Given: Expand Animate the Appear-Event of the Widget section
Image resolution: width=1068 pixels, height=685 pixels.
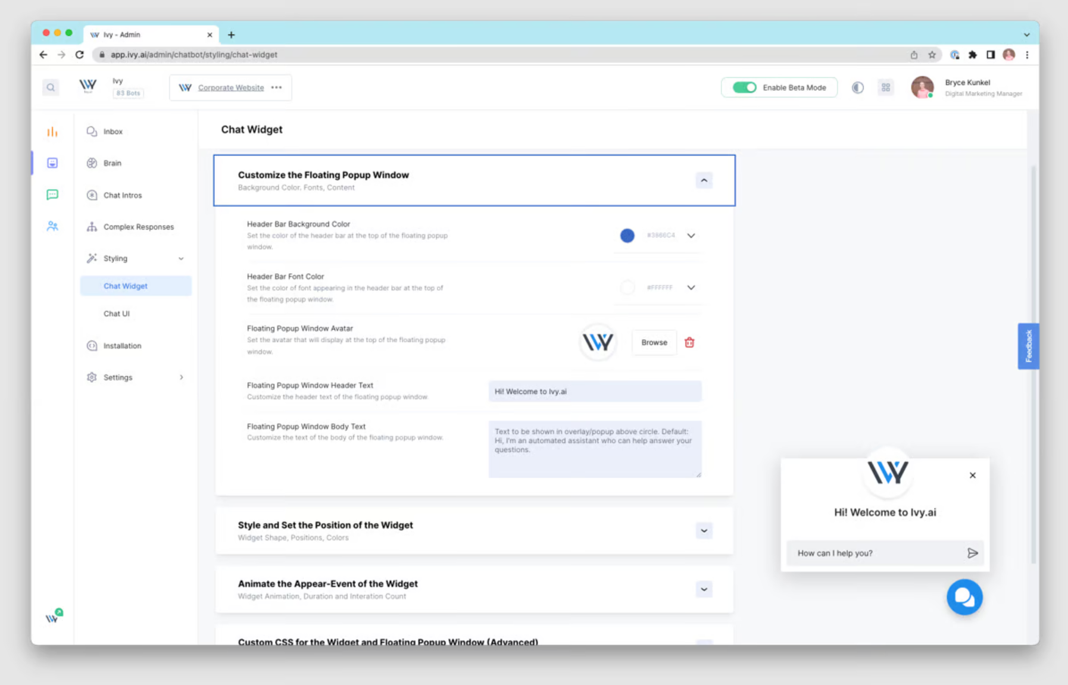Looking at the screenshot, I should [x=704, y=589].
